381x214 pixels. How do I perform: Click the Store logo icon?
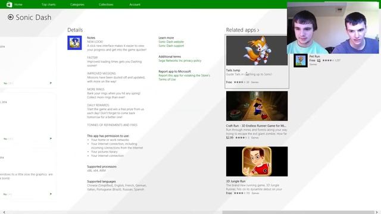tap(10, 4)
